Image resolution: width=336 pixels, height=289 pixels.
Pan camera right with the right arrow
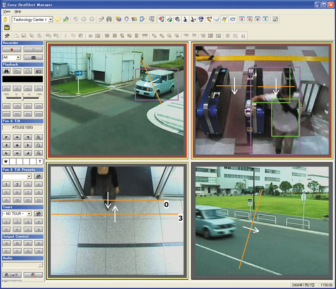tap(28, 145)
